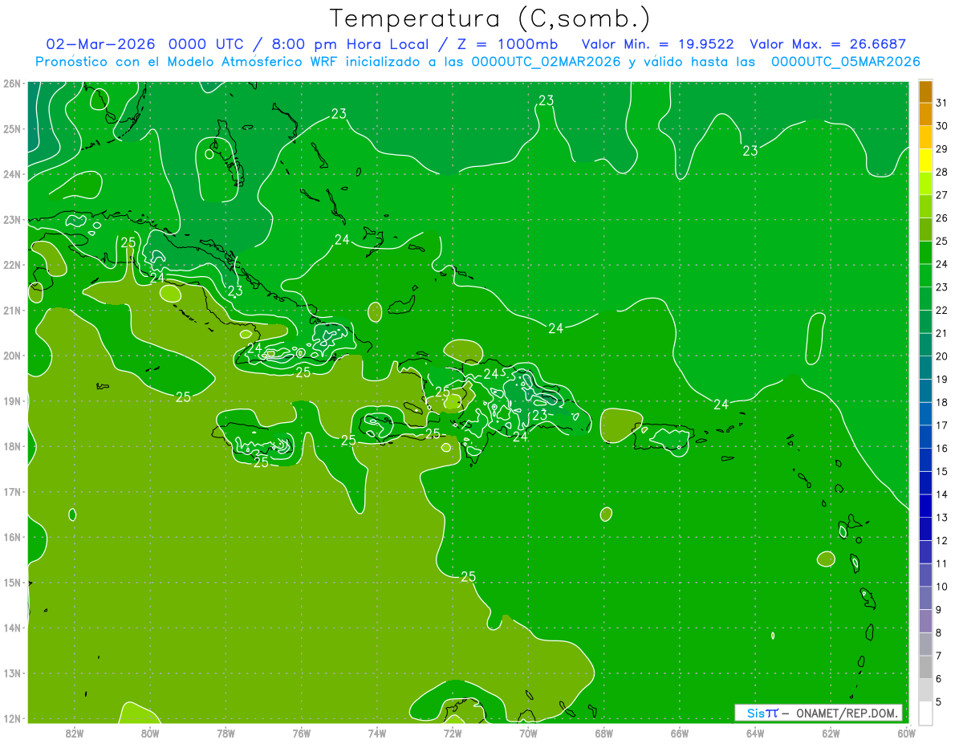This screenshot has height=744, width=963.
Task: Click the 20N latitude axis label
Action: 11,356
